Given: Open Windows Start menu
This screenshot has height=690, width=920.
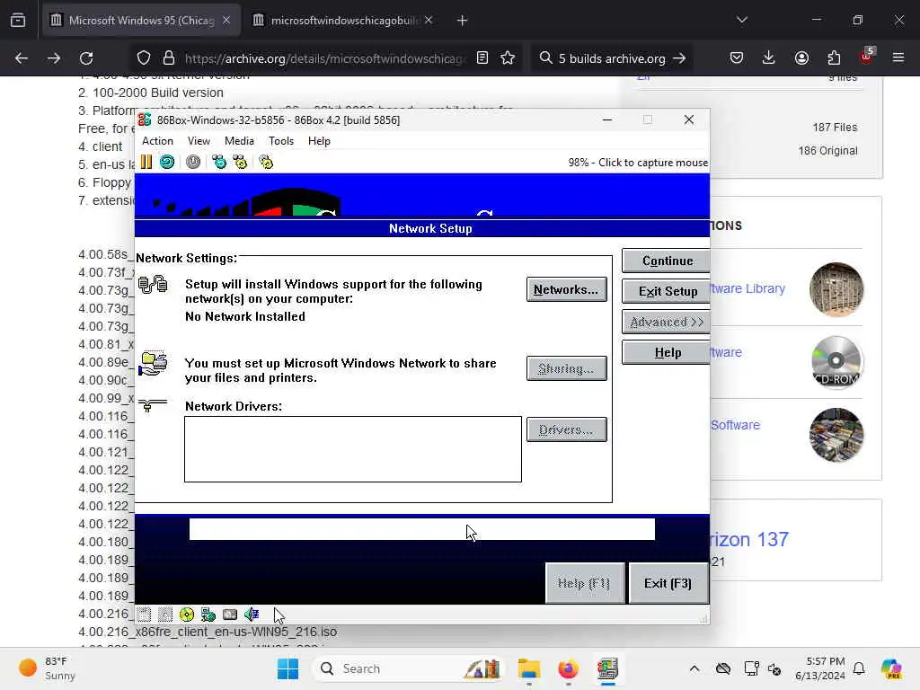Looking at the screenshot, I should tap(287, 668).
